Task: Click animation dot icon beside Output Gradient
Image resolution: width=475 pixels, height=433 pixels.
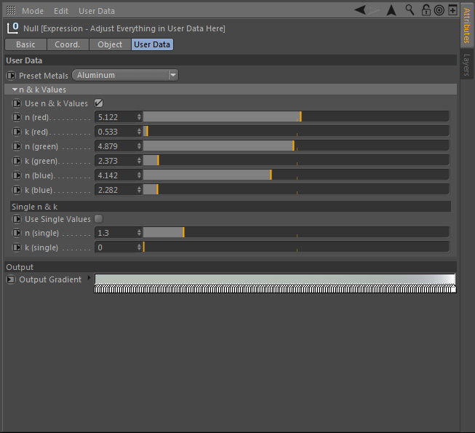Action: tap(11, 279)
